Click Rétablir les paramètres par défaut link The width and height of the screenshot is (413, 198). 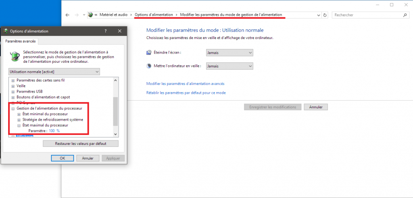186,93
